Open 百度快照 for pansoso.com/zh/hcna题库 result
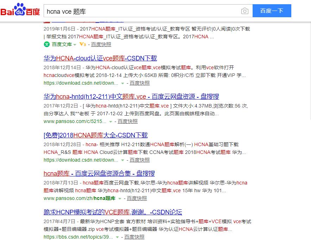Image resolution: width=311 pixels, height=240 pixels. [137, 198]
